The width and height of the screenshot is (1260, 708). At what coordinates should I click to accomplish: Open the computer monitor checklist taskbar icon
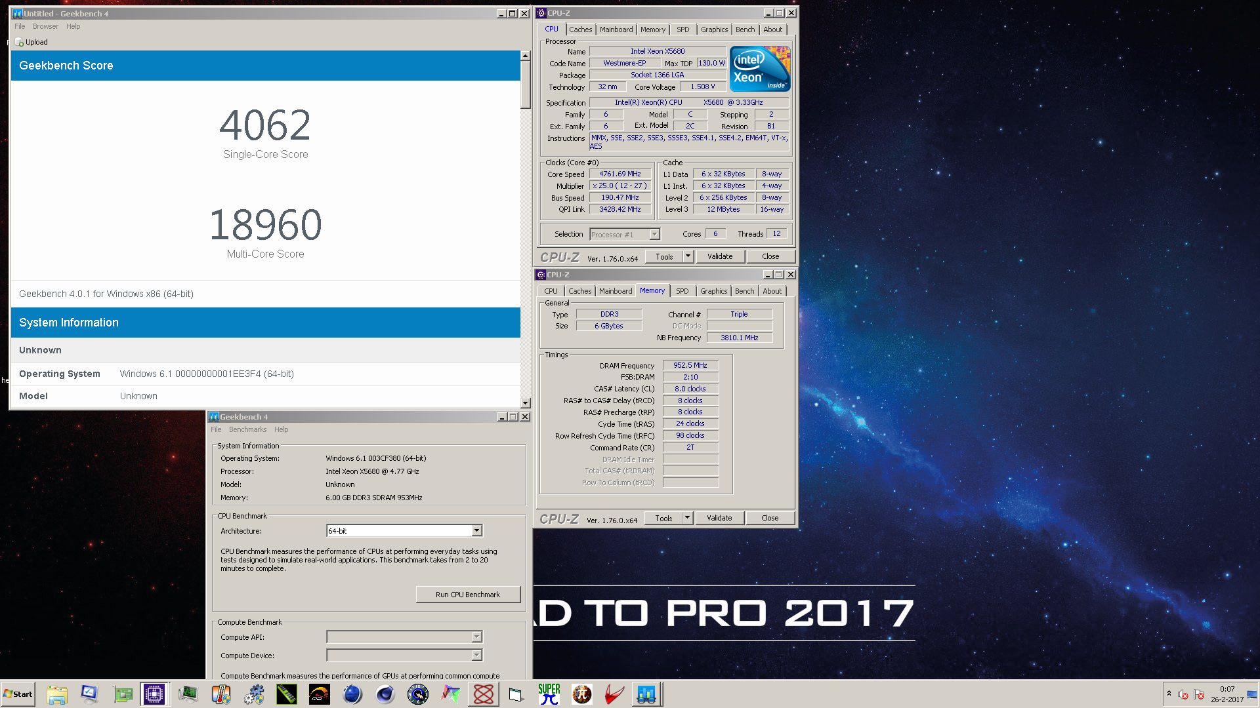coord(89,694)
